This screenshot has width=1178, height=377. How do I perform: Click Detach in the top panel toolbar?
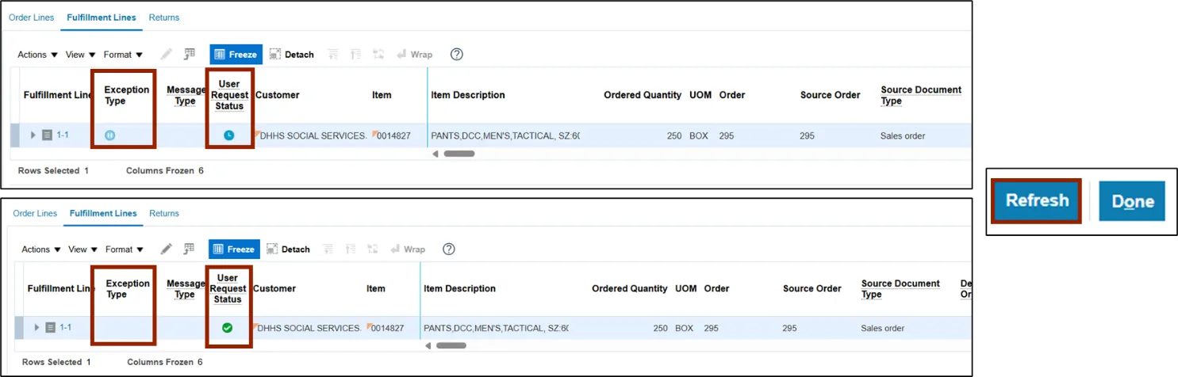(x=292, y=55)
